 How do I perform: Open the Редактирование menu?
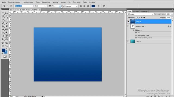(x=14, y=2)
